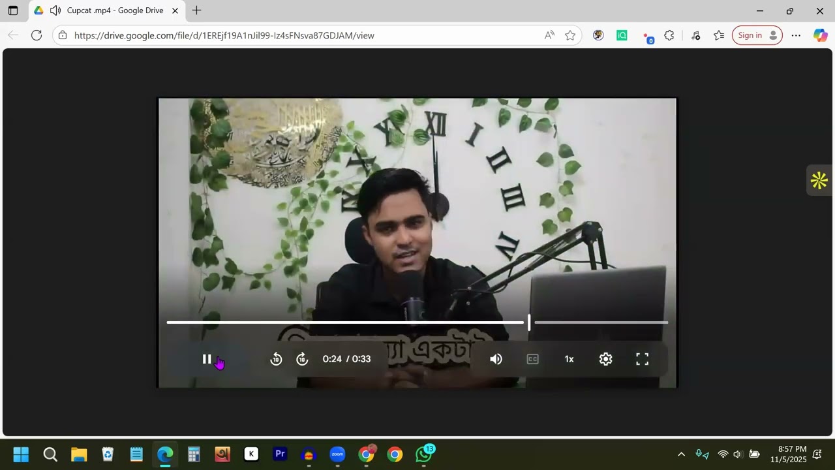The width and height of the screenshot is (835, 470).
Task: Add this page to favorites star
Action: click(x=570, y=35)
